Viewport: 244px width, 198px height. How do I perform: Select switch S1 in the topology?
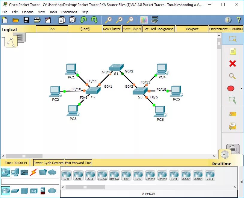click(x=116, y=68)
